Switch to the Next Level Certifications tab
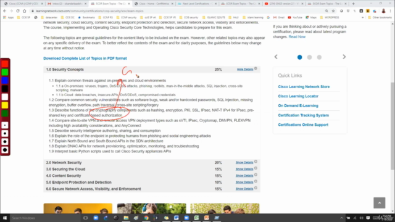 (197, 4)
